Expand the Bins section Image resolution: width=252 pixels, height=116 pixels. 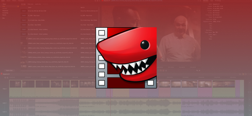click(x=1, y=18)
